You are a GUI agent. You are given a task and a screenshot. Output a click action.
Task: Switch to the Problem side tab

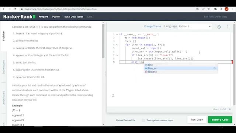click(4, 35)
